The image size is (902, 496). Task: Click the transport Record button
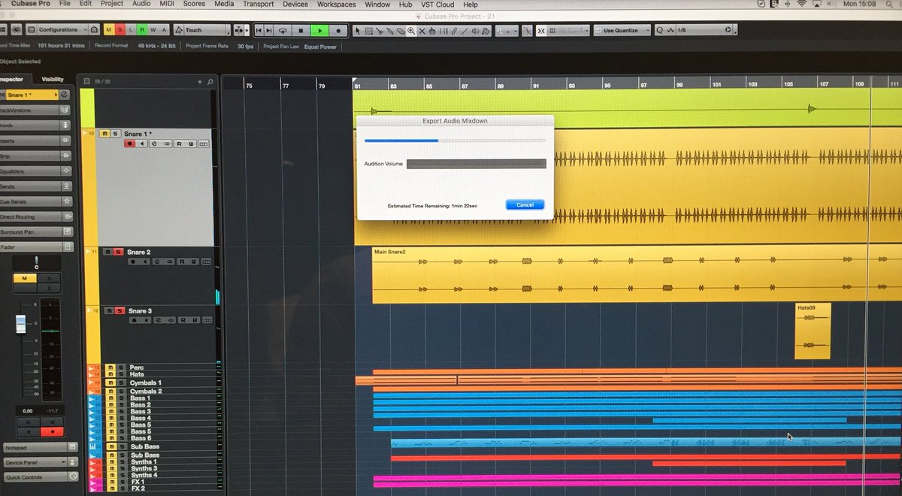click(x=338, y=30)
